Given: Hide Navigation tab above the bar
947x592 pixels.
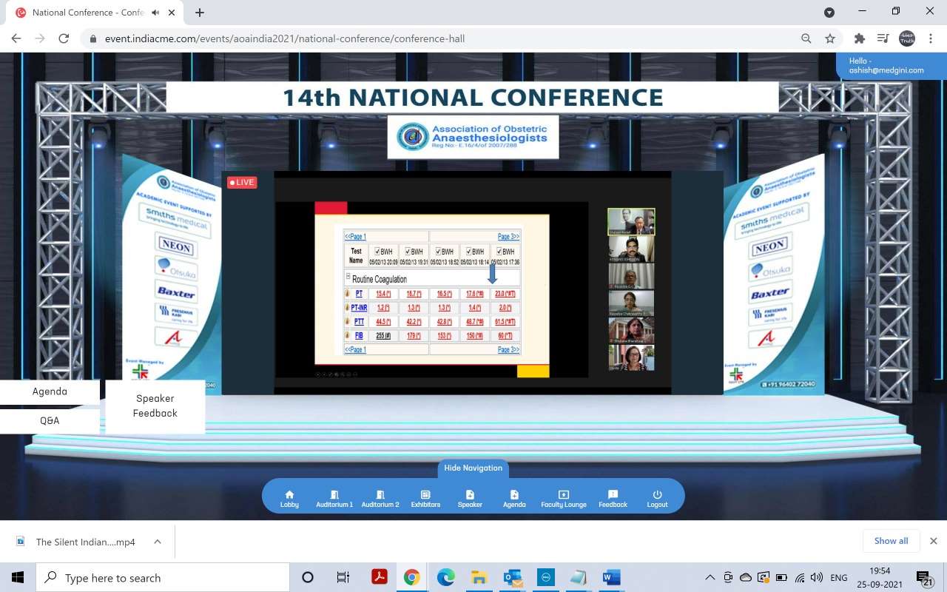Looking at the screenshot, I should click(x=473, y=468).
